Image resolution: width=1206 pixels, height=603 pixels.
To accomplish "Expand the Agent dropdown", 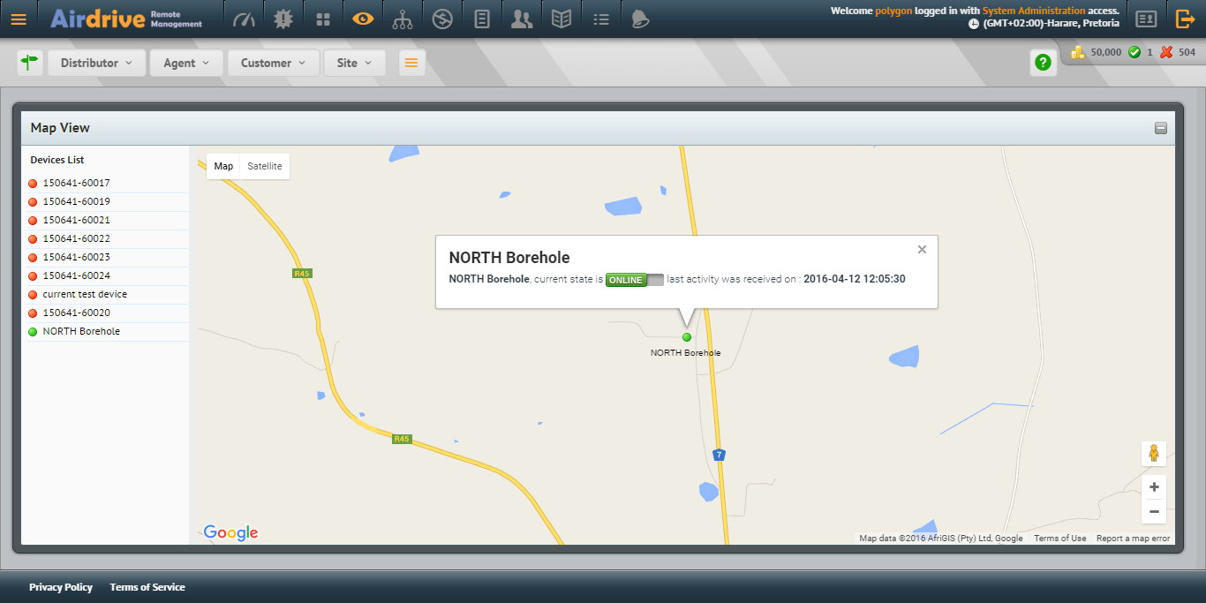I will [x=187, y=63].
